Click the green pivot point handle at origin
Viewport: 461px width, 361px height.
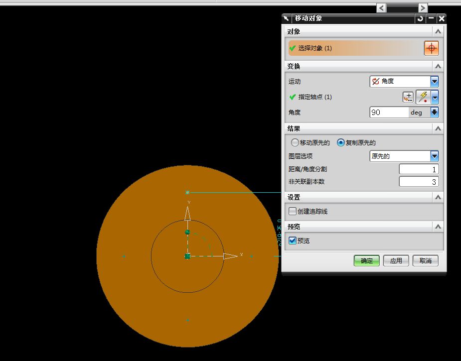click(x=187, y=256)
